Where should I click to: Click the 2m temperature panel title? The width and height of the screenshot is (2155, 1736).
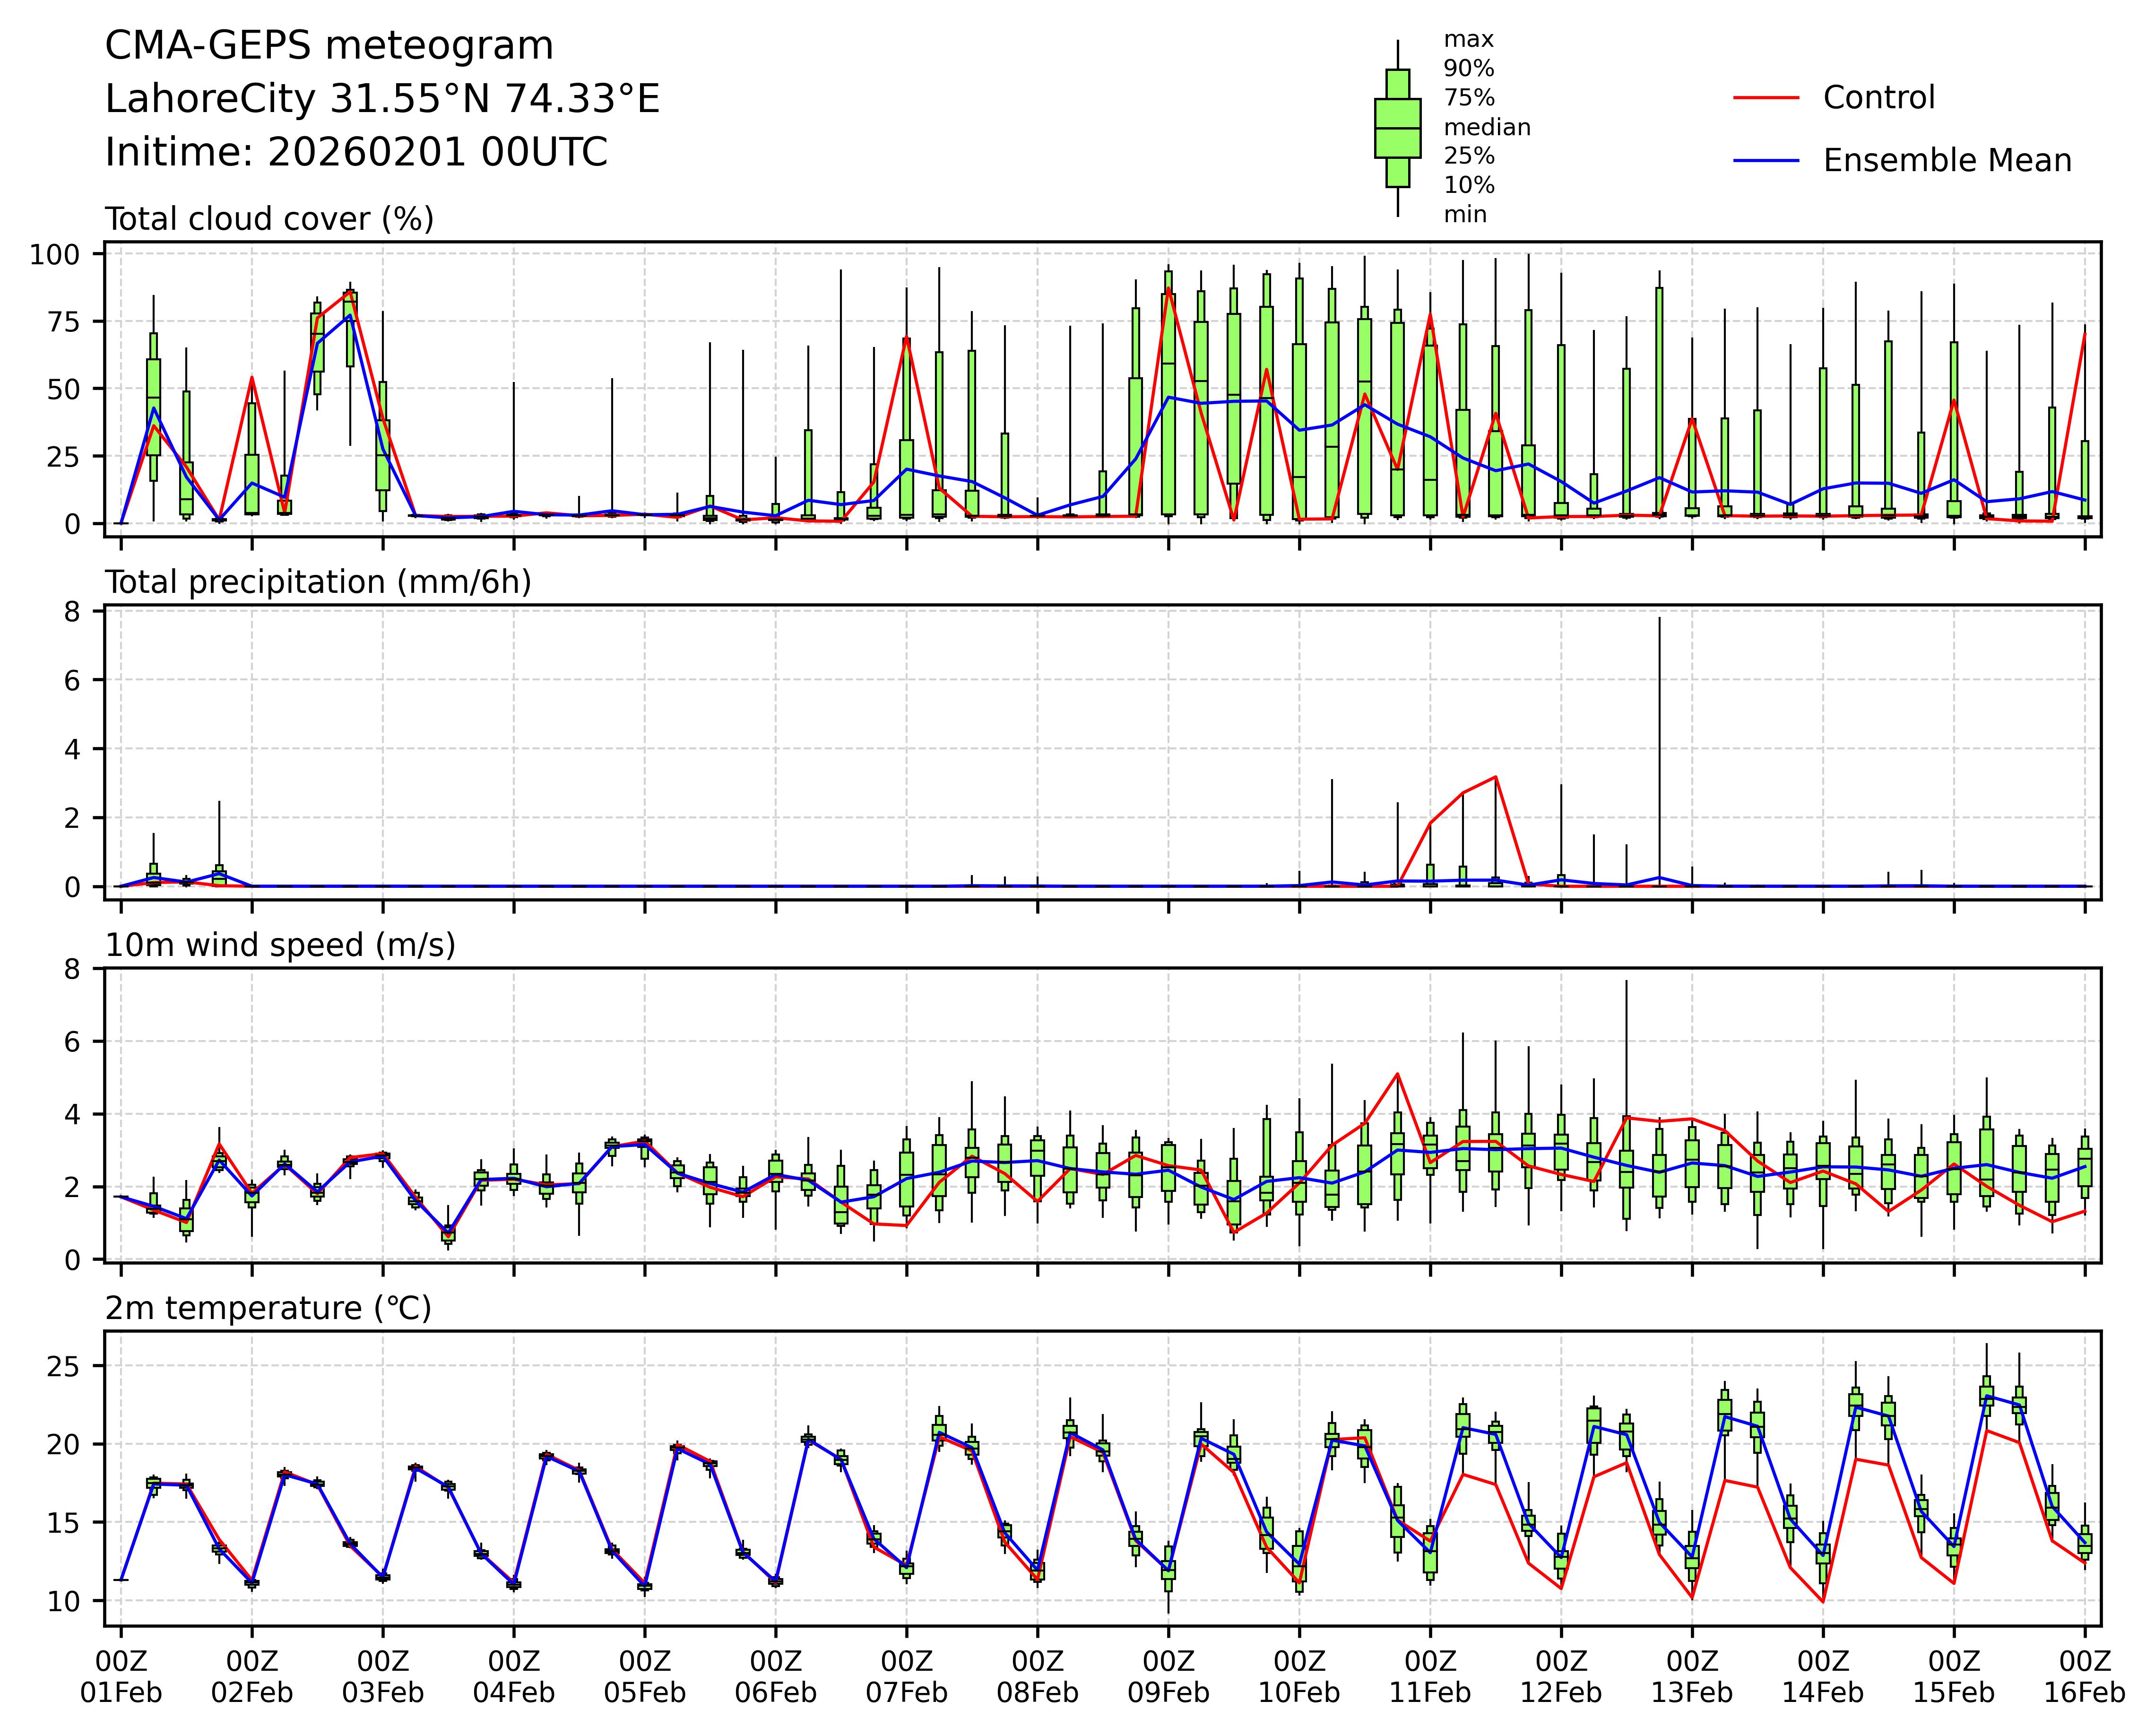point(268,1308)
